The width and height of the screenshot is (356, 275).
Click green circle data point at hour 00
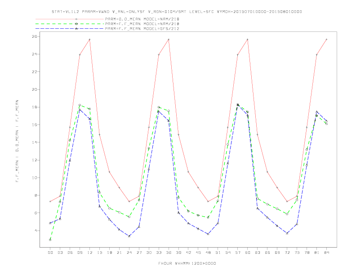tap(50, 240)
